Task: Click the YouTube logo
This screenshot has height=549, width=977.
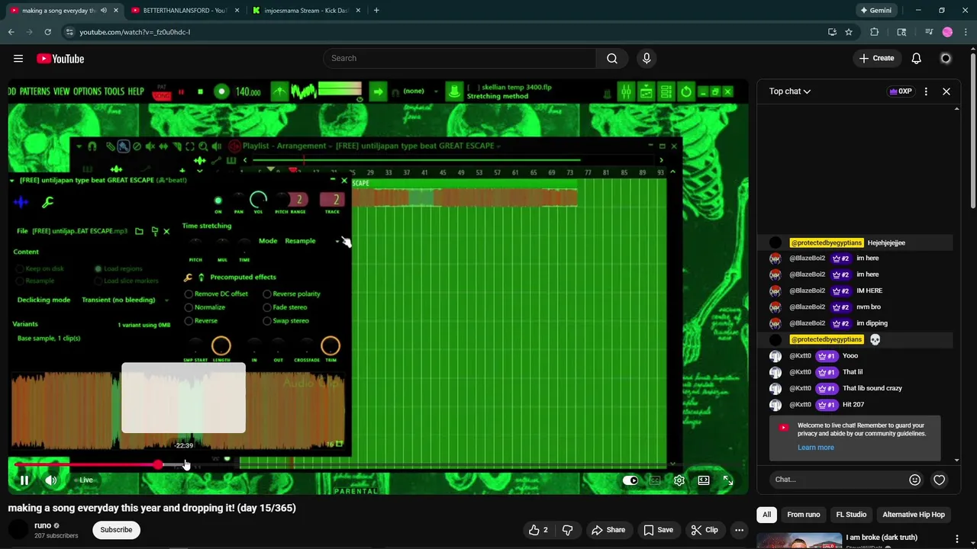Action: pos(60,59)
